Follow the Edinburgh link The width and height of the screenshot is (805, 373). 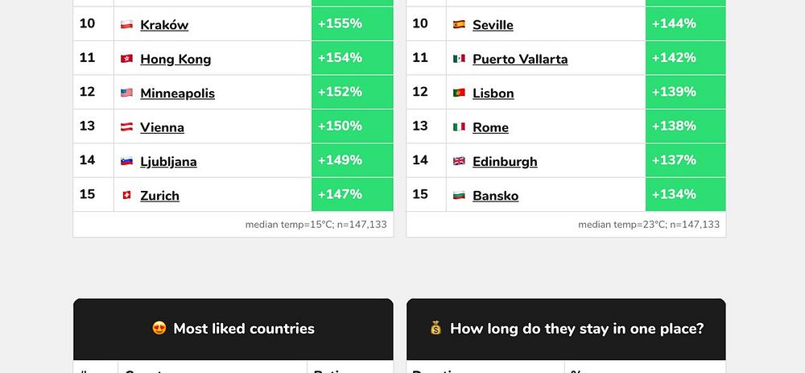pos(505,161)
